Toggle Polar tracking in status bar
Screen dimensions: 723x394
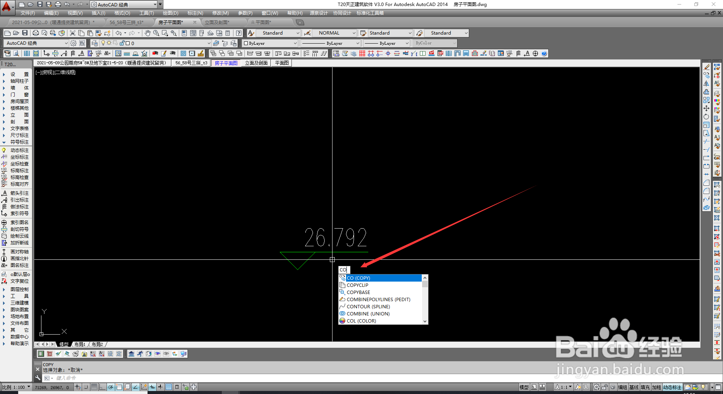point(111,387)
